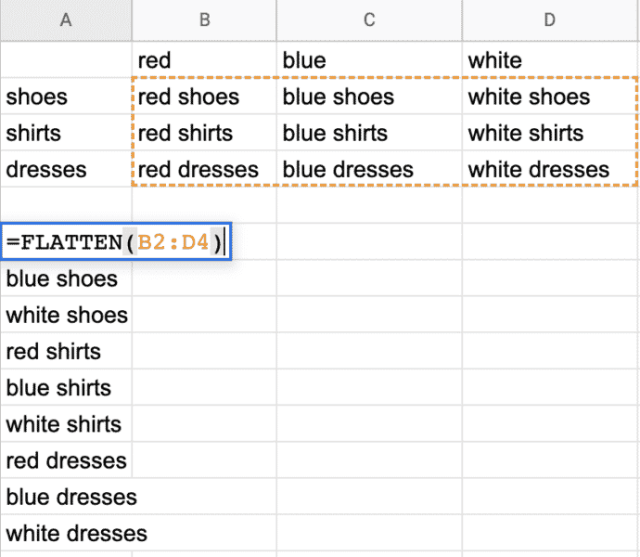Select column C header

[369, 20]
